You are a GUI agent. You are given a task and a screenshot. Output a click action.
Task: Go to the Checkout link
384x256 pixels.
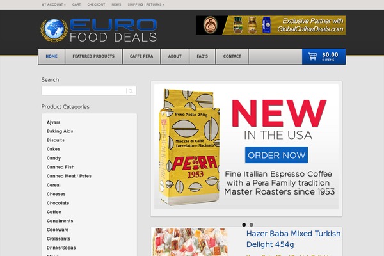(x=96, y=4)
